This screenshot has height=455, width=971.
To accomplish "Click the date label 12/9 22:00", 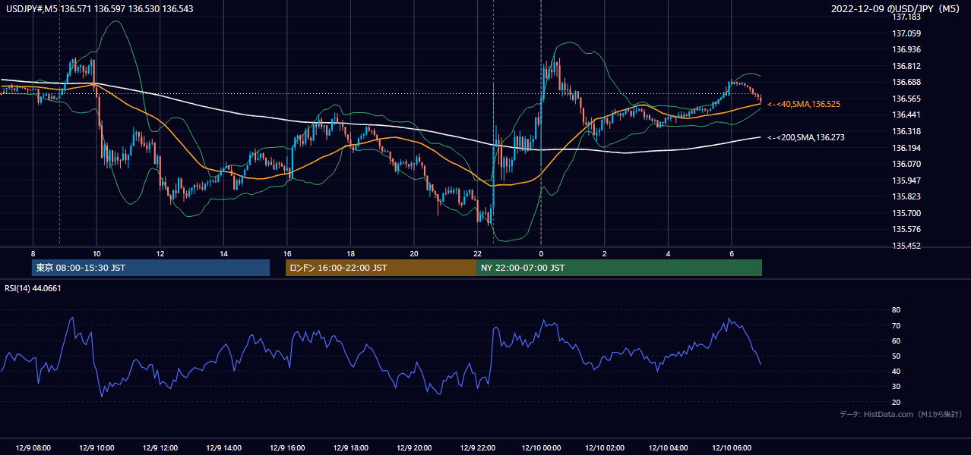I will (477, 448).
